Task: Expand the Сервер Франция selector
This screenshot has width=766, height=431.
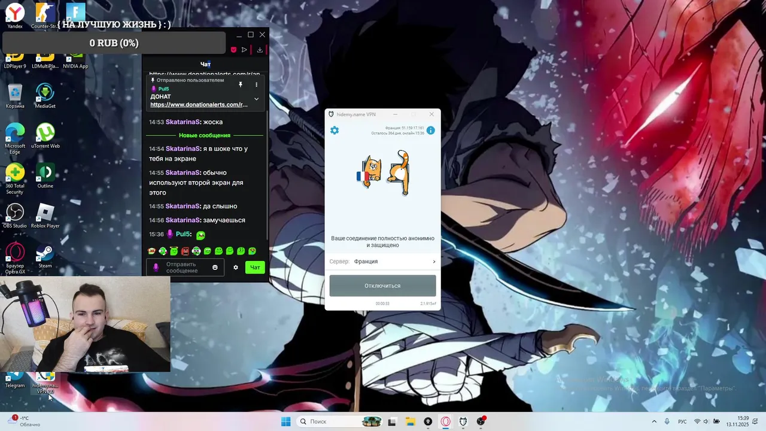Action: [x=382, y=262]
